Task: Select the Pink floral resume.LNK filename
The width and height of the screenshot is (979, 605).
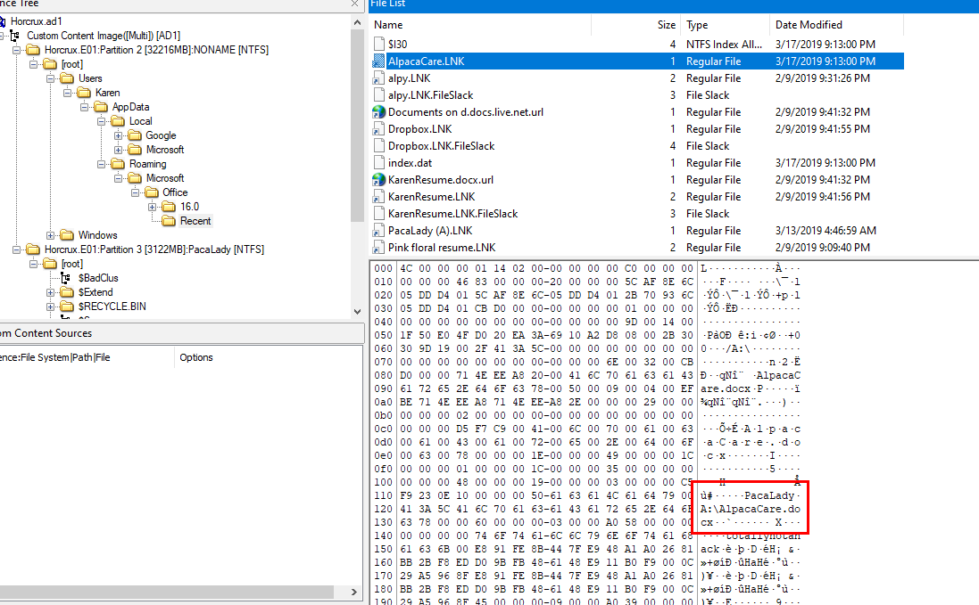Action: point(442,248)
